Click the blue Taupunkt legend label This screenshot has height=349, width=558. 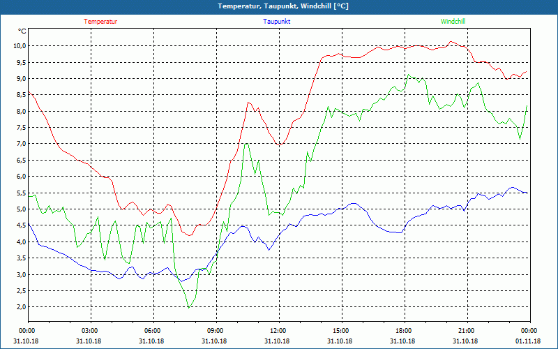[276, 22]
